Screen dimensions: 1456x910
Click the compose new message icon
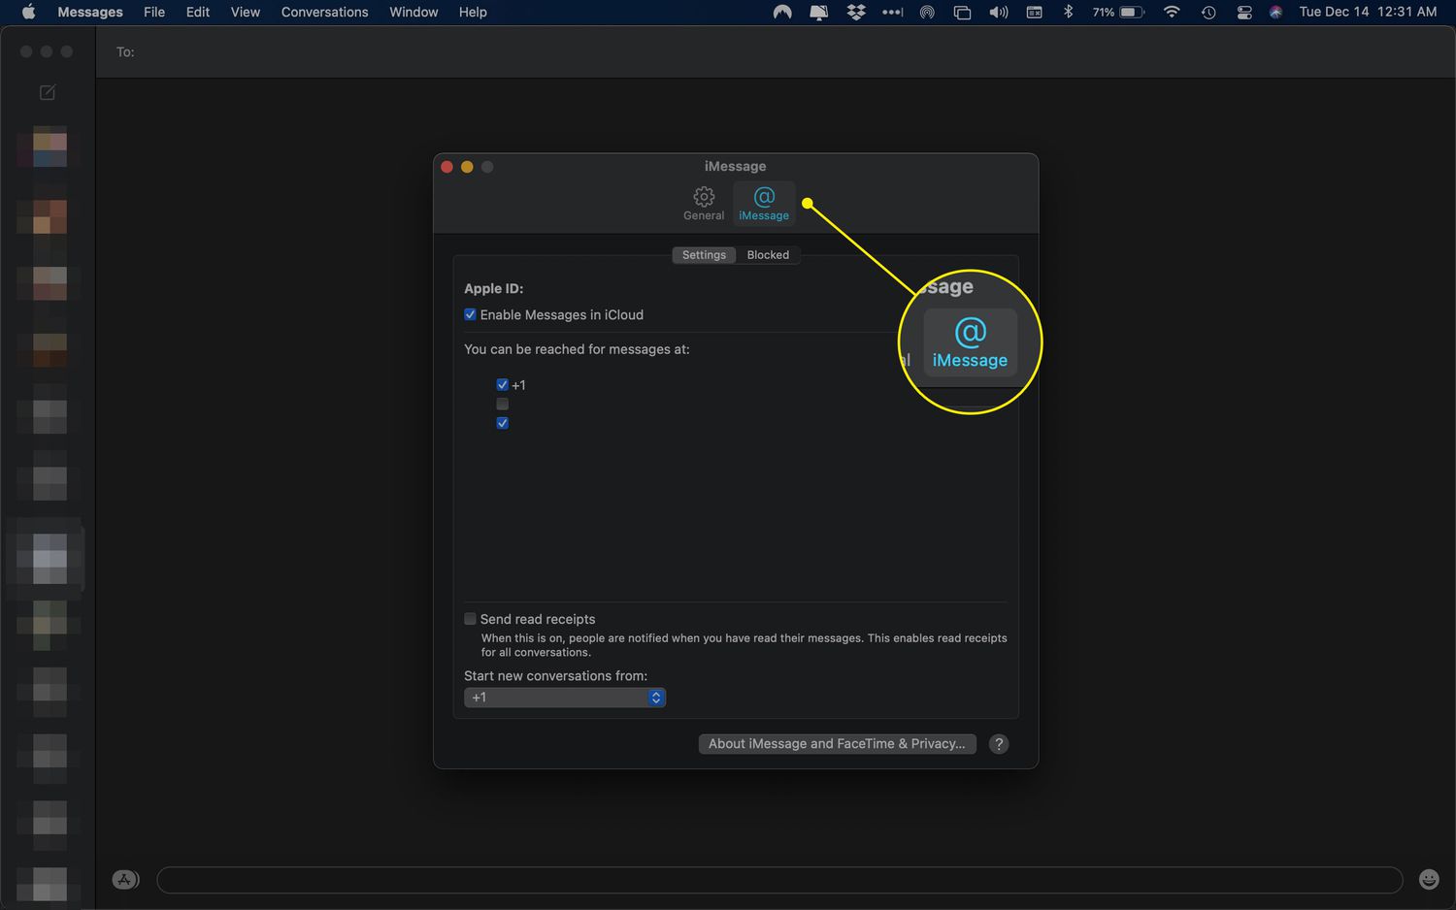(47, 92)
